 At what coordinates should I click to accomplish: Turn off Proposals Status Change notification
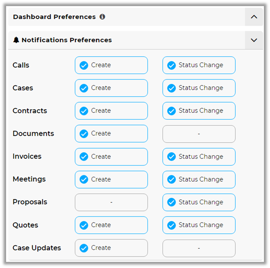(199, 202)
